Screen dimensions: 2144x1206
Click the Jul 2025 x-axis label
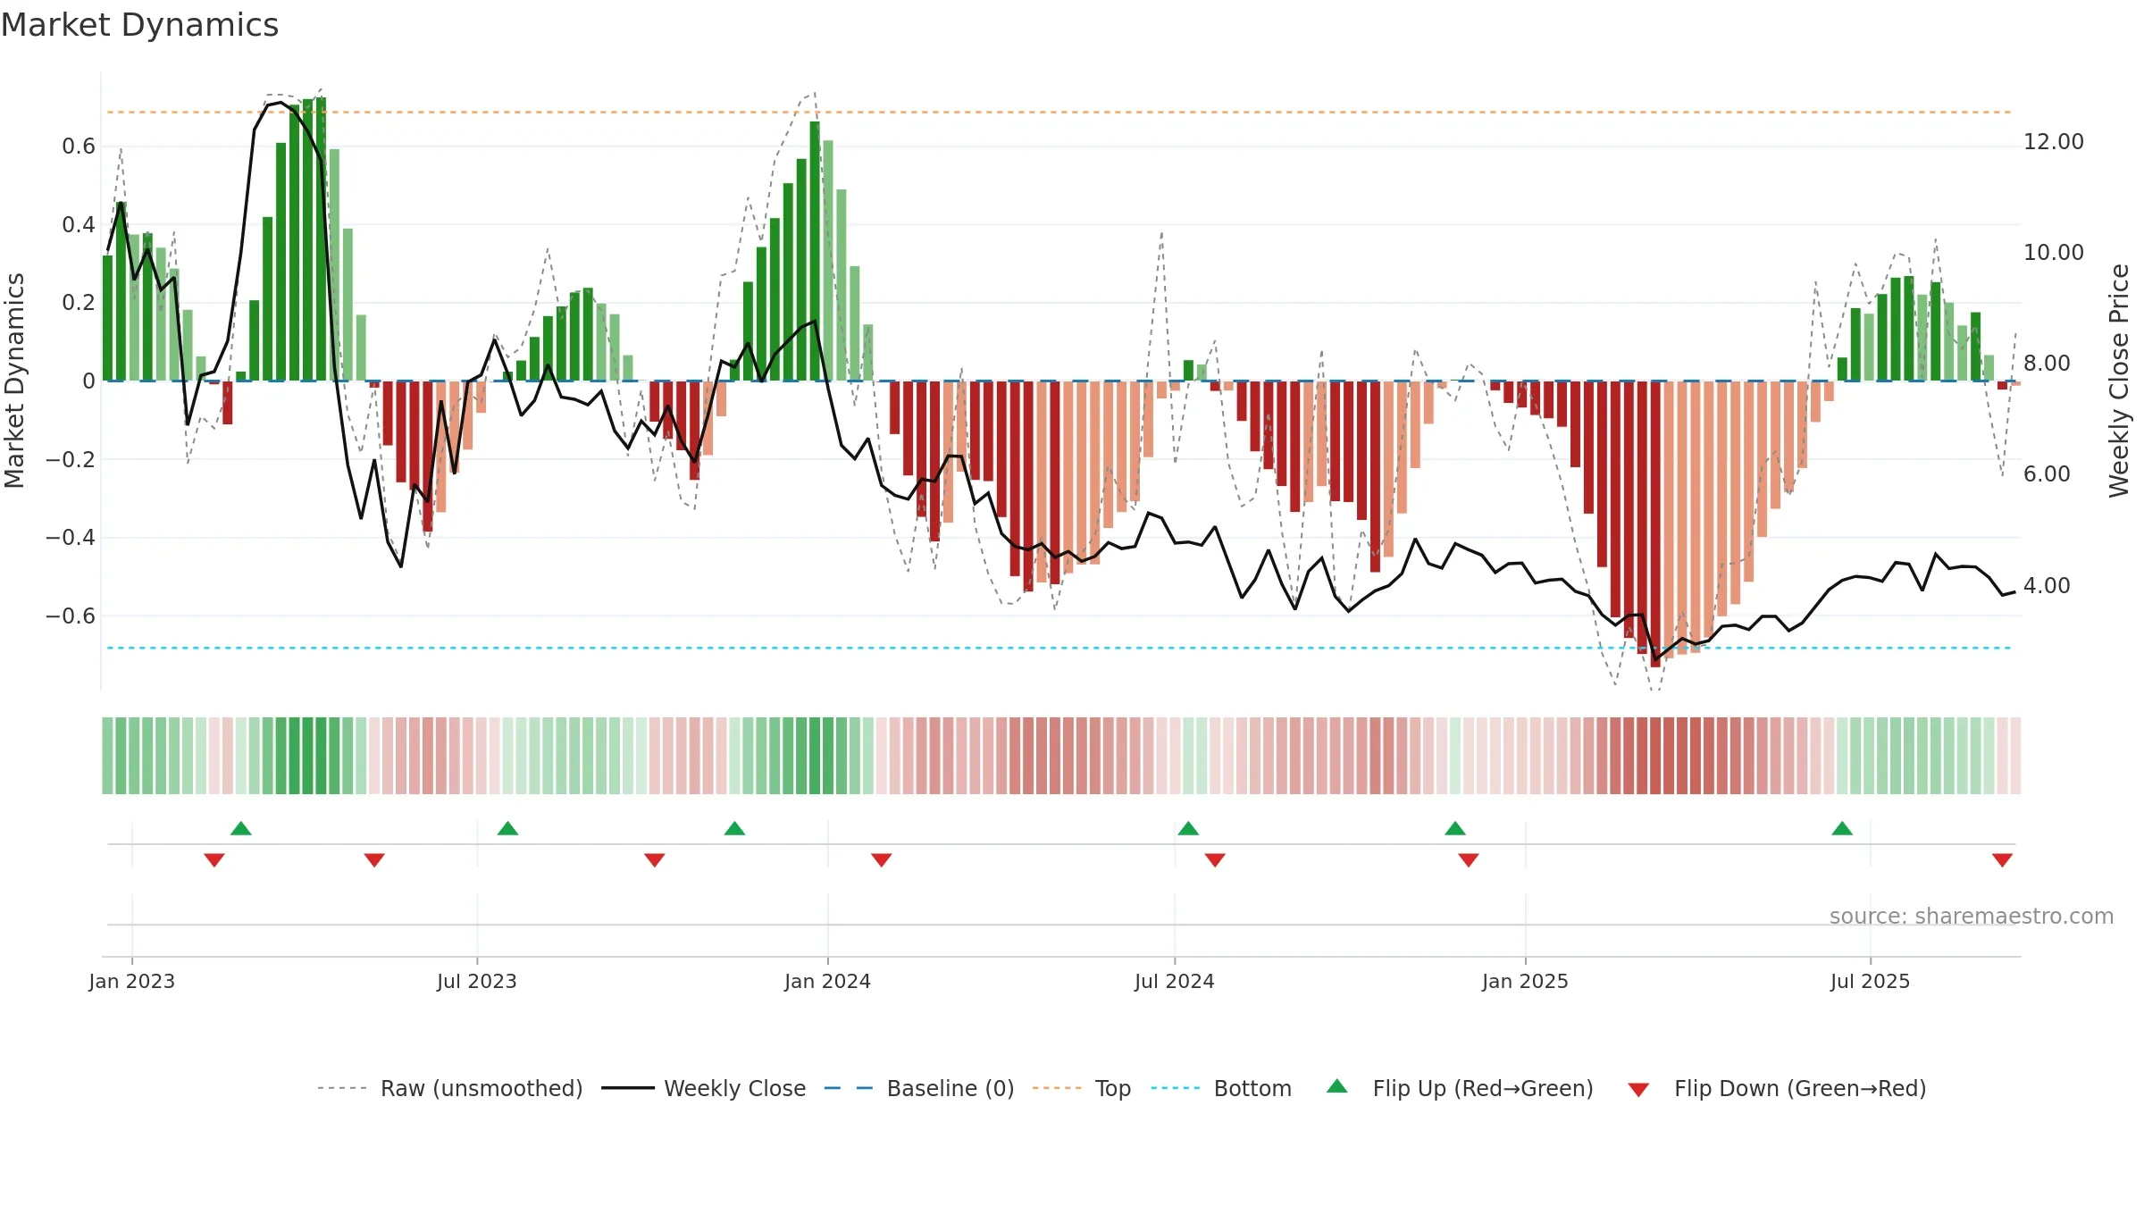pyautogui.click(x=1871, y=981)
